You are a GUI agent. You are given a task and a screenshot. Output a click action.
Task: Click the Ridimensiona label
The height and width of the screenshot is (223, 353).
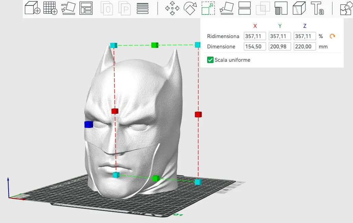(223, 36)
